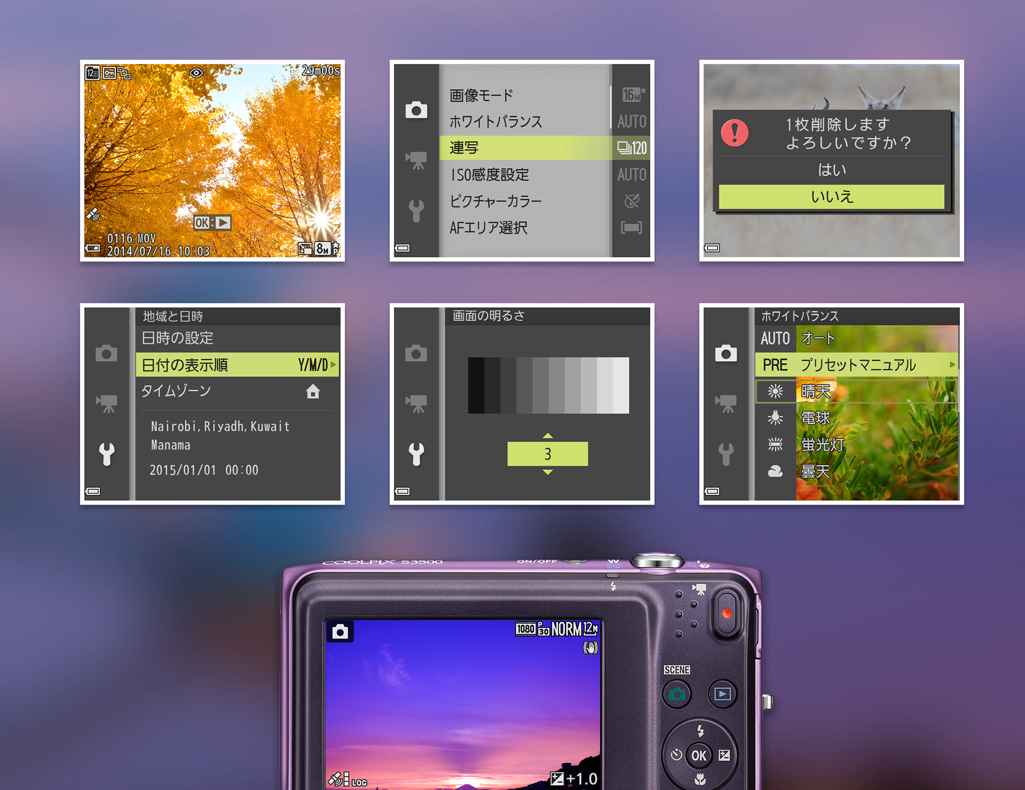Choose 電球 incandescent white balance

click(x=856, y=418)
